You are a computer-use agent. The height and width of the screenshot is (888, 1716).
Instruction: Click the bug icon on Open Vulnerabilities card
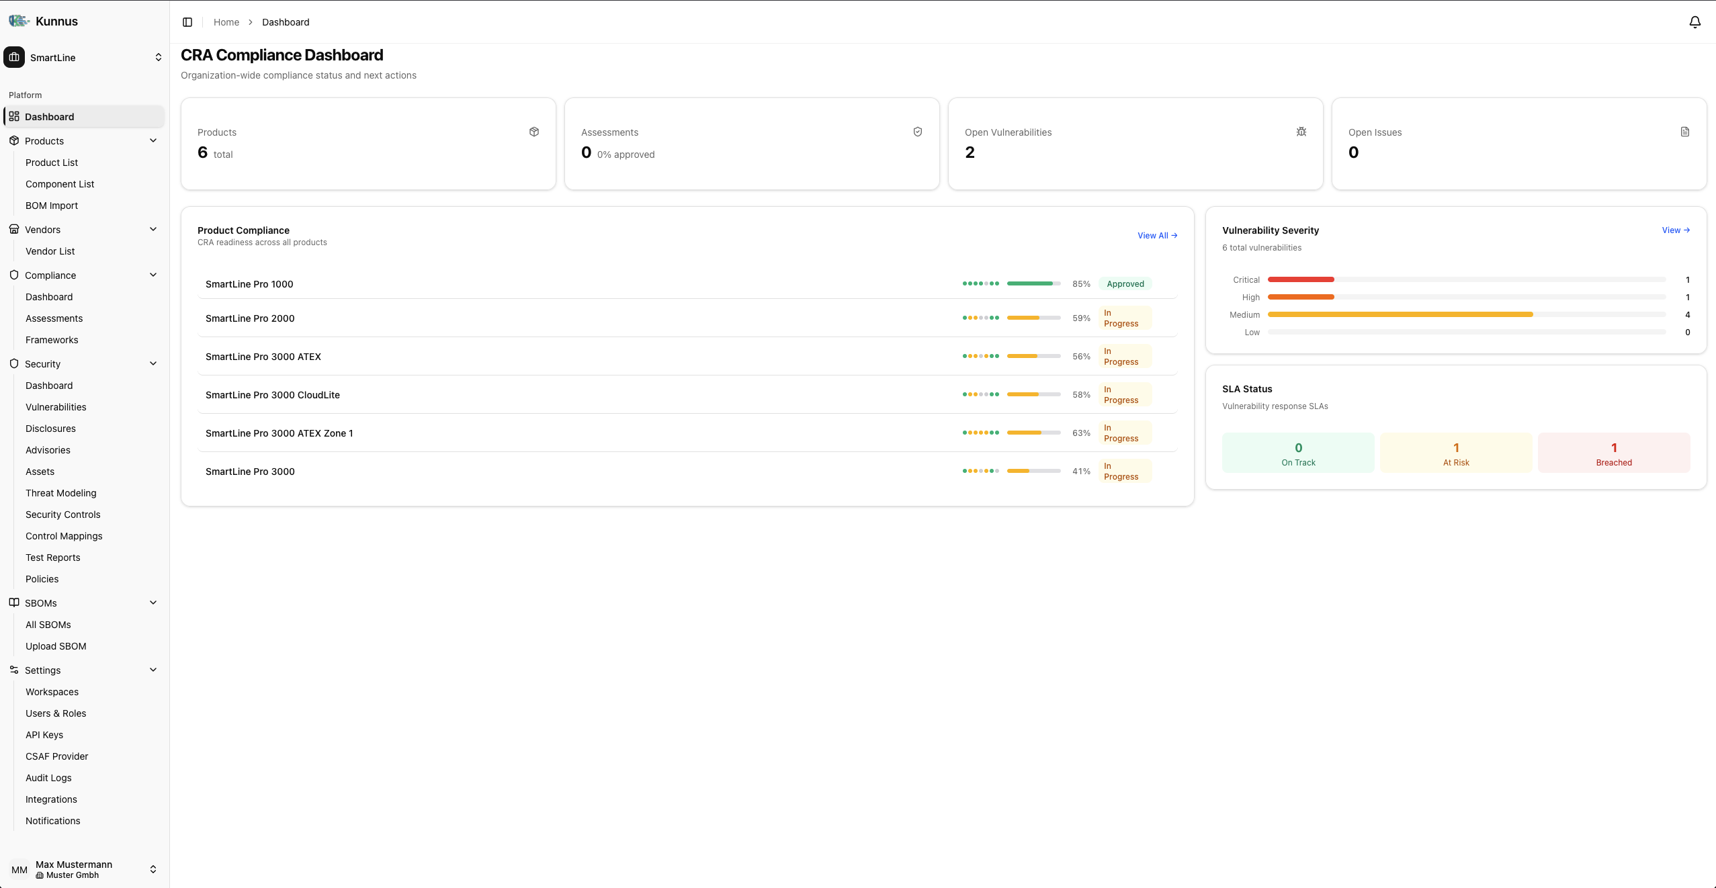[x=1301, y=131]
